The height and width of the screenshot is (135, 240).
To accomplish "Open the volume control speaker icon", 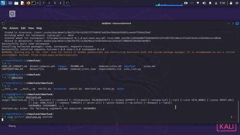I will tap(204, 3).
